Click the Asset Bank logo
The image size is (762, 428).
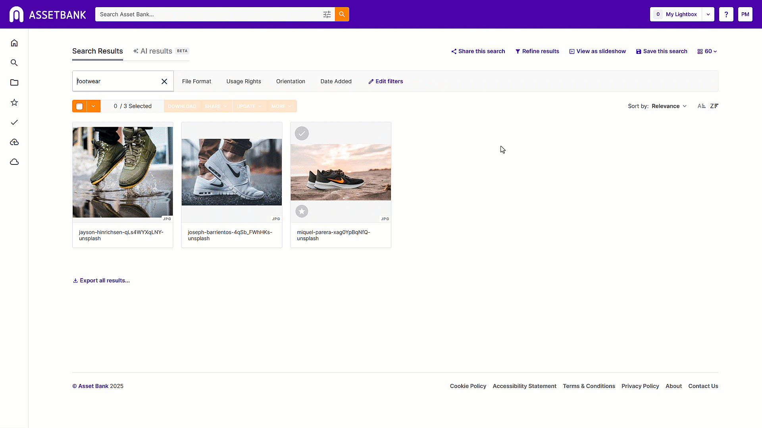(48, 15)
